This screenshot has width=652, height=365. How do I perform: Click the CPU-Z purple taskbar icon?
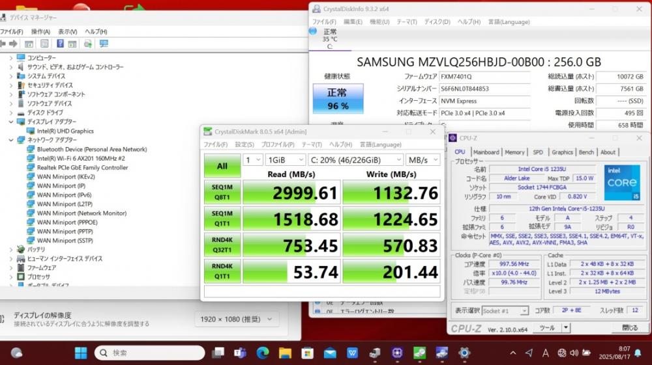click(397, 353)
